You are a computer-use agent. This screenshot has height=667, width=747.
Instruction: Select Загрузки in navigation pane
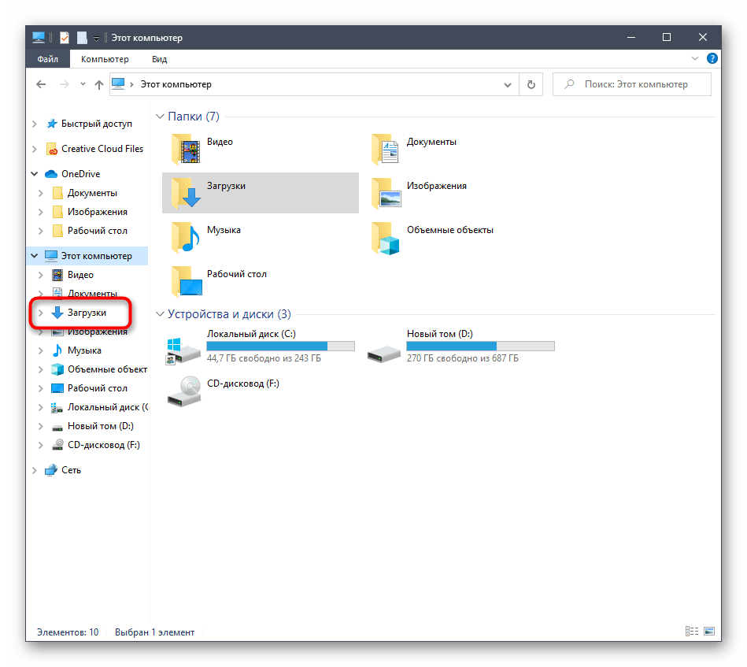(x=87, y=313)
